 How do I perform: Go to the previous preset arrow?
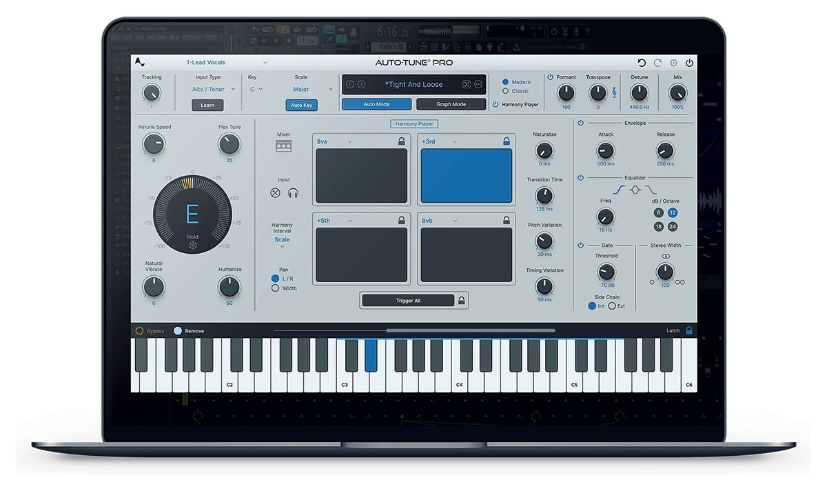point(350,85)
